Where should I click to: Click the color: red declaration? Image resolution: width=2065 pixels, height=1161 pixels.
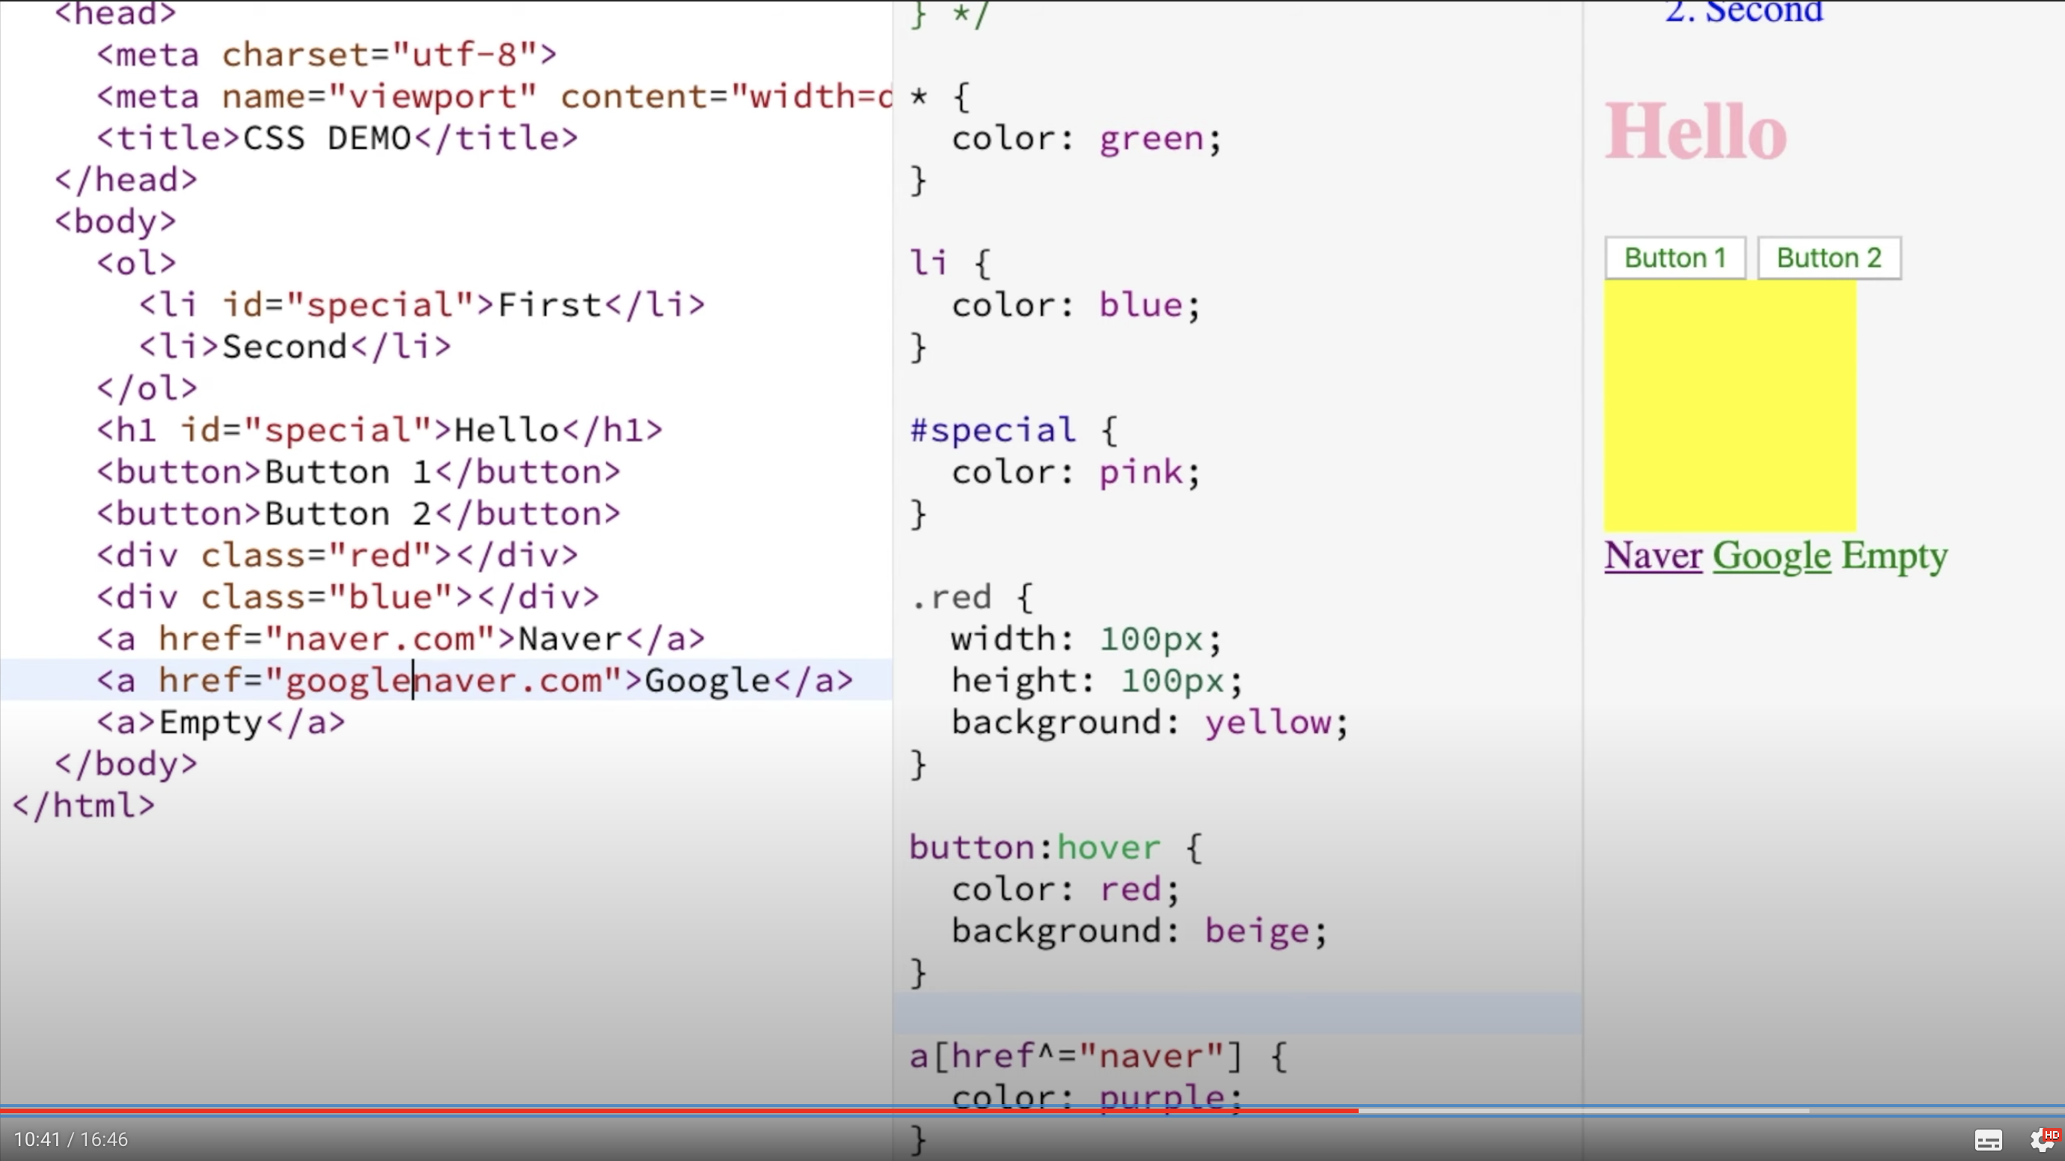click(x=1065, y=889)
